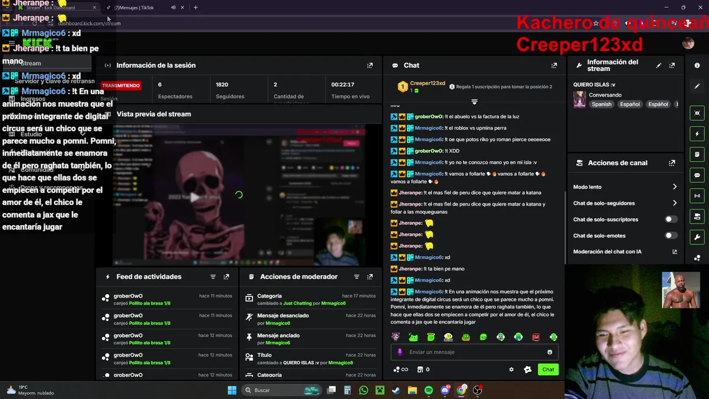Screen dimensions: 709x399
Task: Open Discord from the taskbar
Action: click(x=445, y=390)
